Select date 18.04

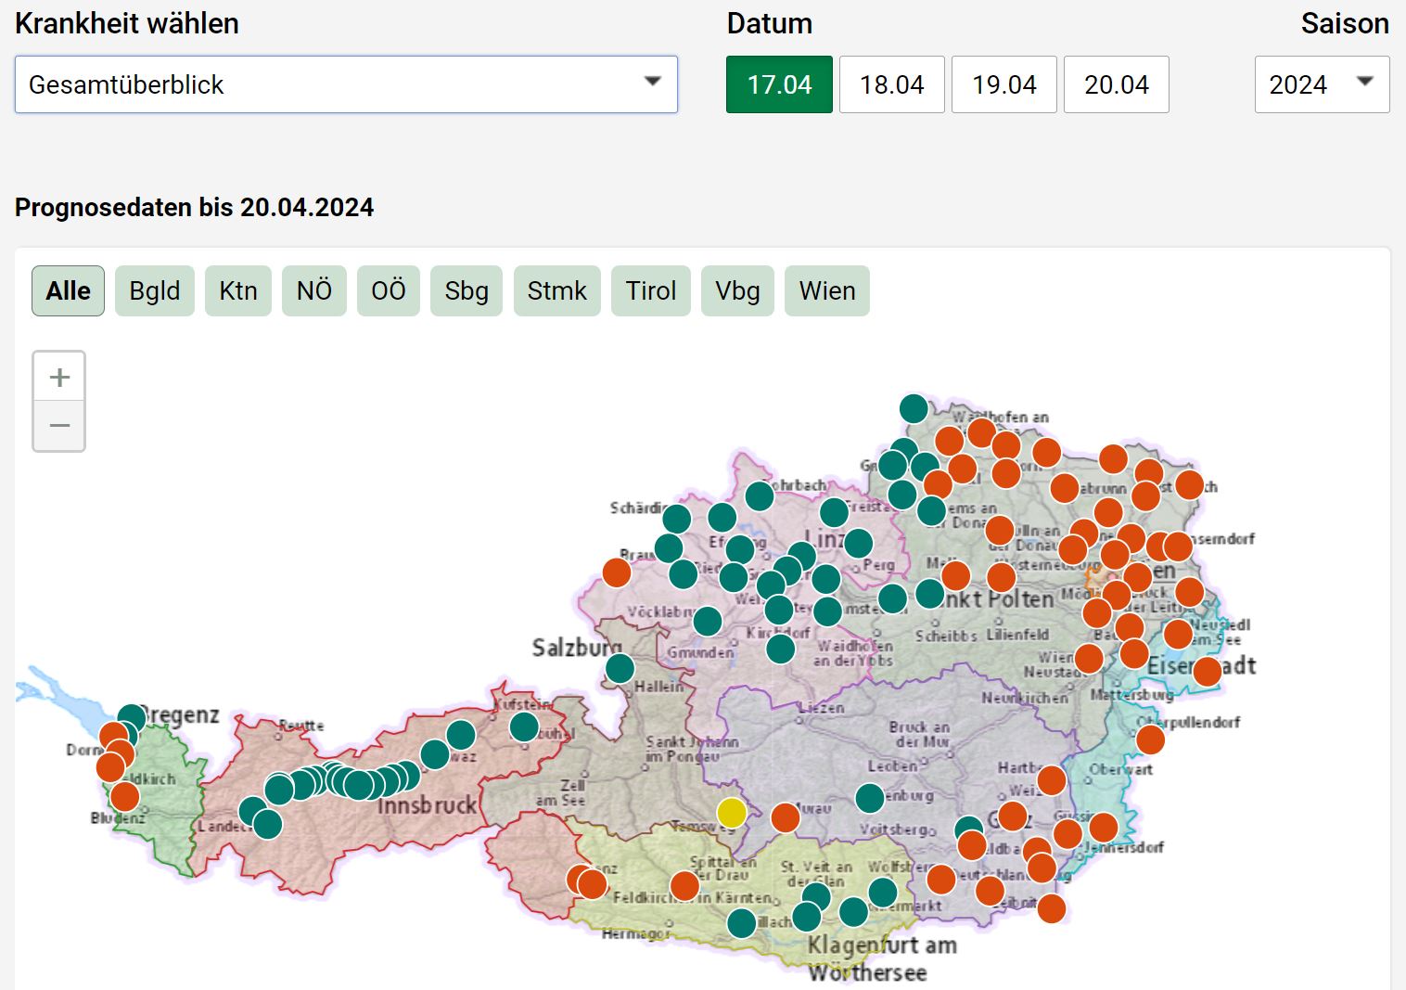[x=891, y=84]
